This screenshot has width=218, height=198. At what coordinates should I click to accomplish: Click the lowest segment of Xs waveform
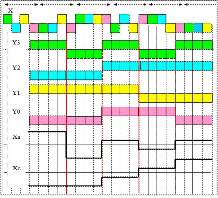click(x=84, y=158)
